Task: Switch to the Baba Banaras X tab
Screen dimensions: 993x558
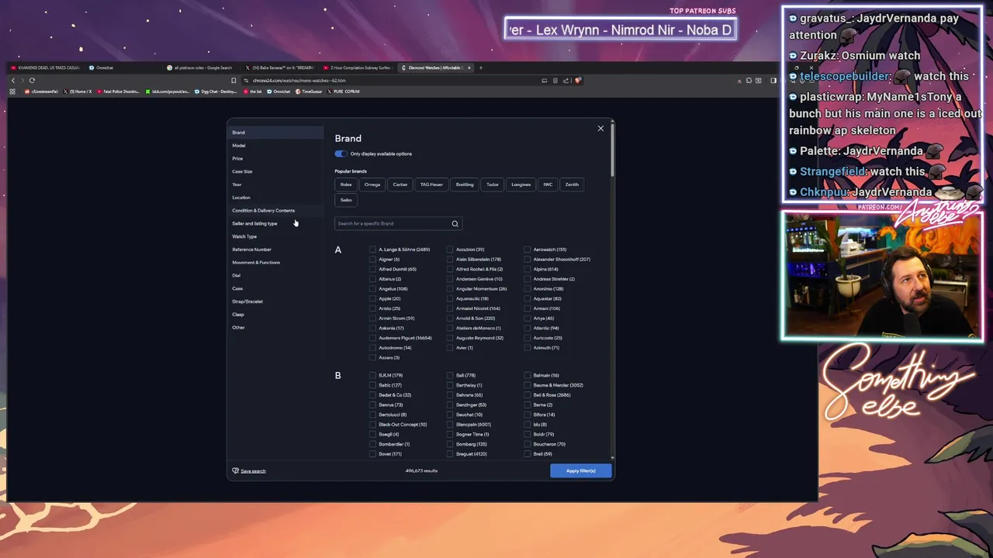Action: 279,67
